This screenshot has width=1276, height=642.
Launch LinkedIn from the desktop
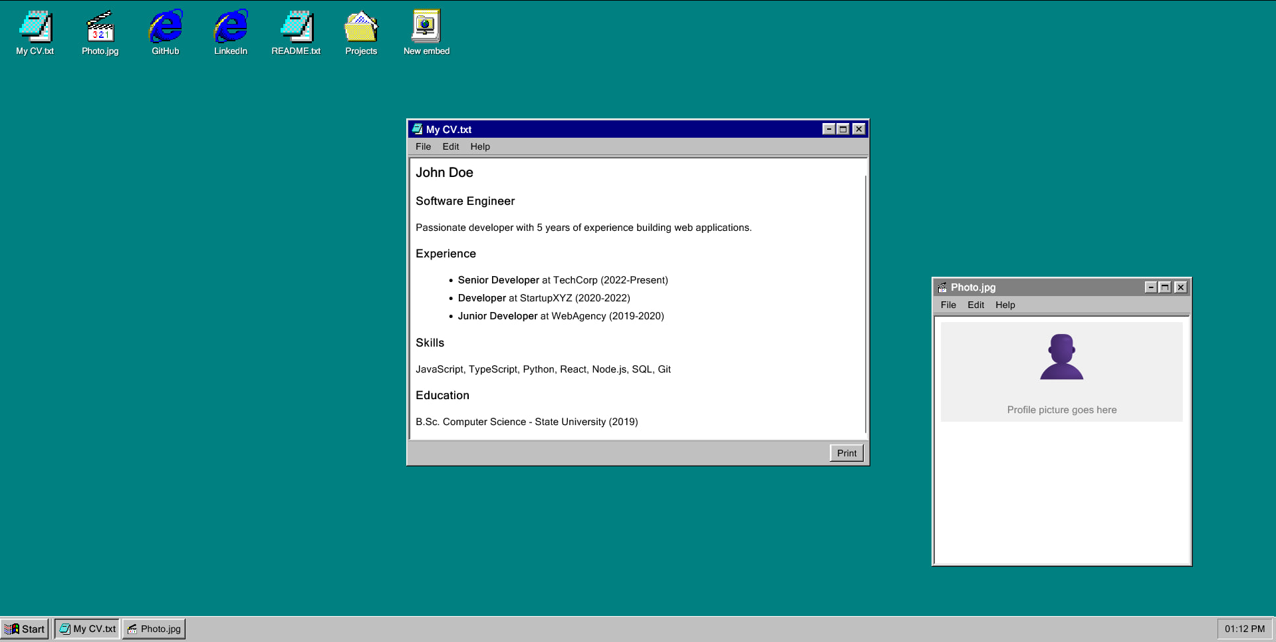[229, 30]
